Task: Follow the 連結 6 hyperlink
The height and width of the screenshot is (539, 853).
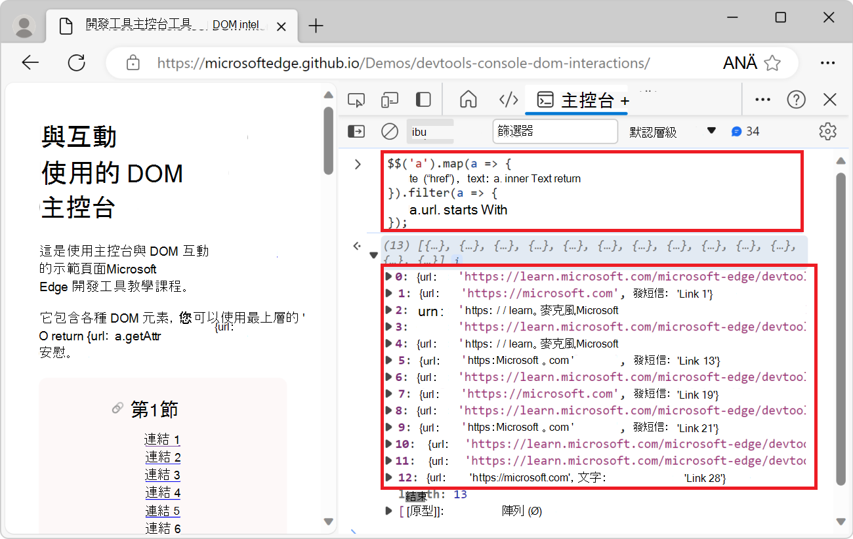Action: (x=162, y=528)
